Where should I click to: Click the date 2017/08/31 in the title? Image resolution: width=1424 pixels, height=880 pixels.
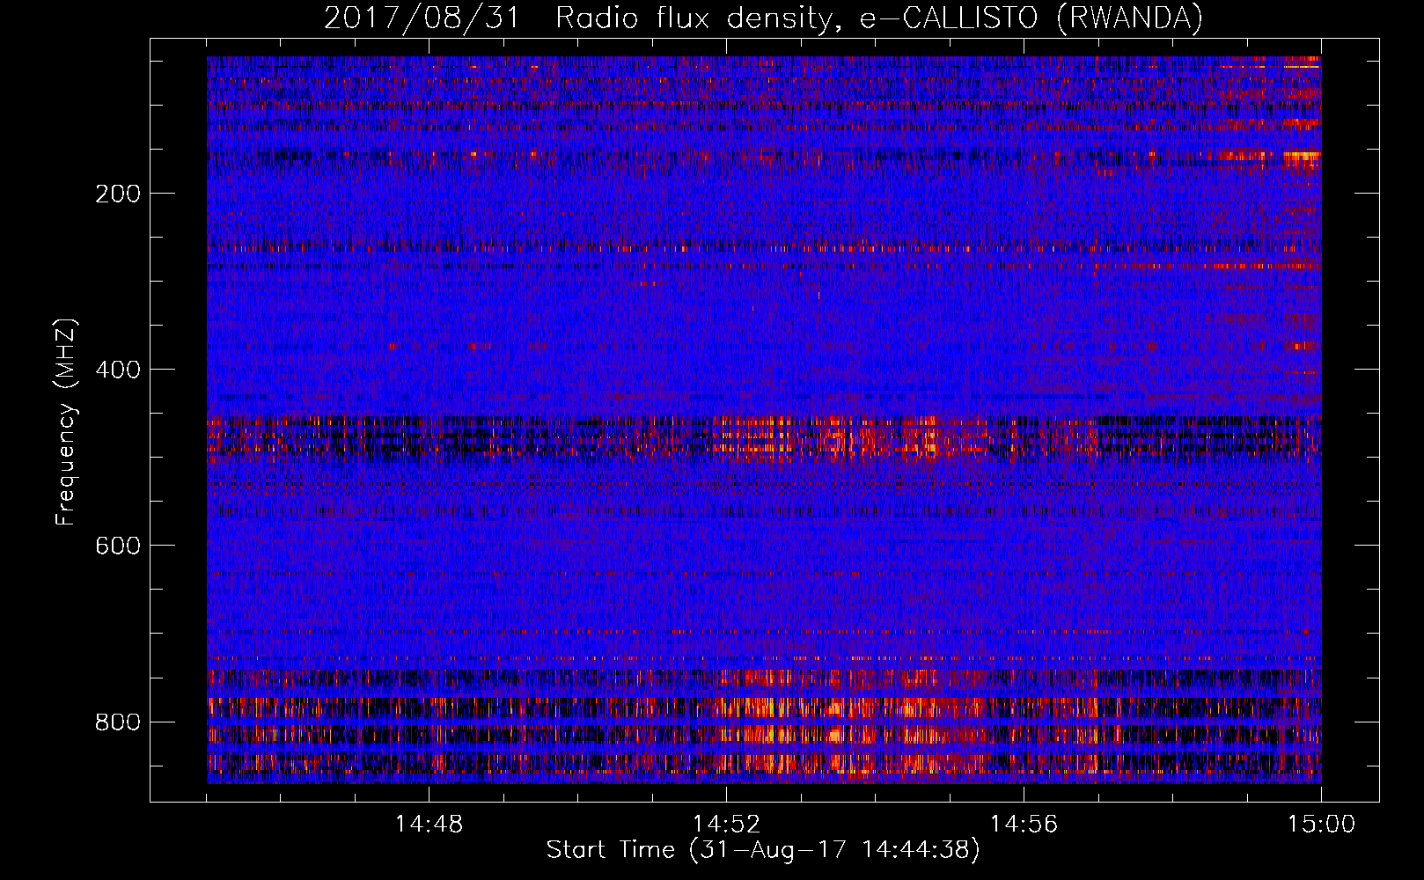pyautogui.click(x=422, y=18)
